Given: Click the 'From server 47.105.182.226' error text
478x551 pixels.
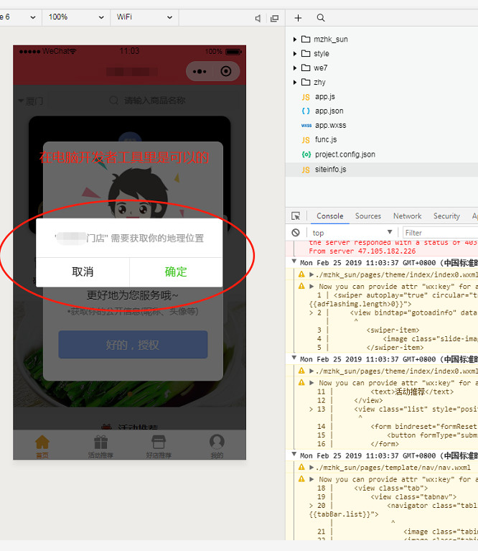Looking at the screenshot, I should 362,251.
